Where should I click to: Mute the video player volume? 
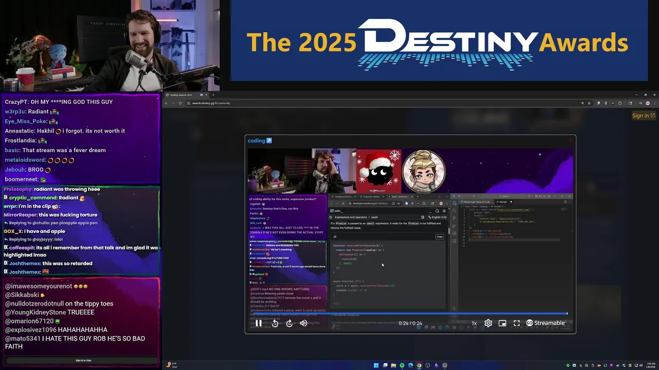[304, 323]
